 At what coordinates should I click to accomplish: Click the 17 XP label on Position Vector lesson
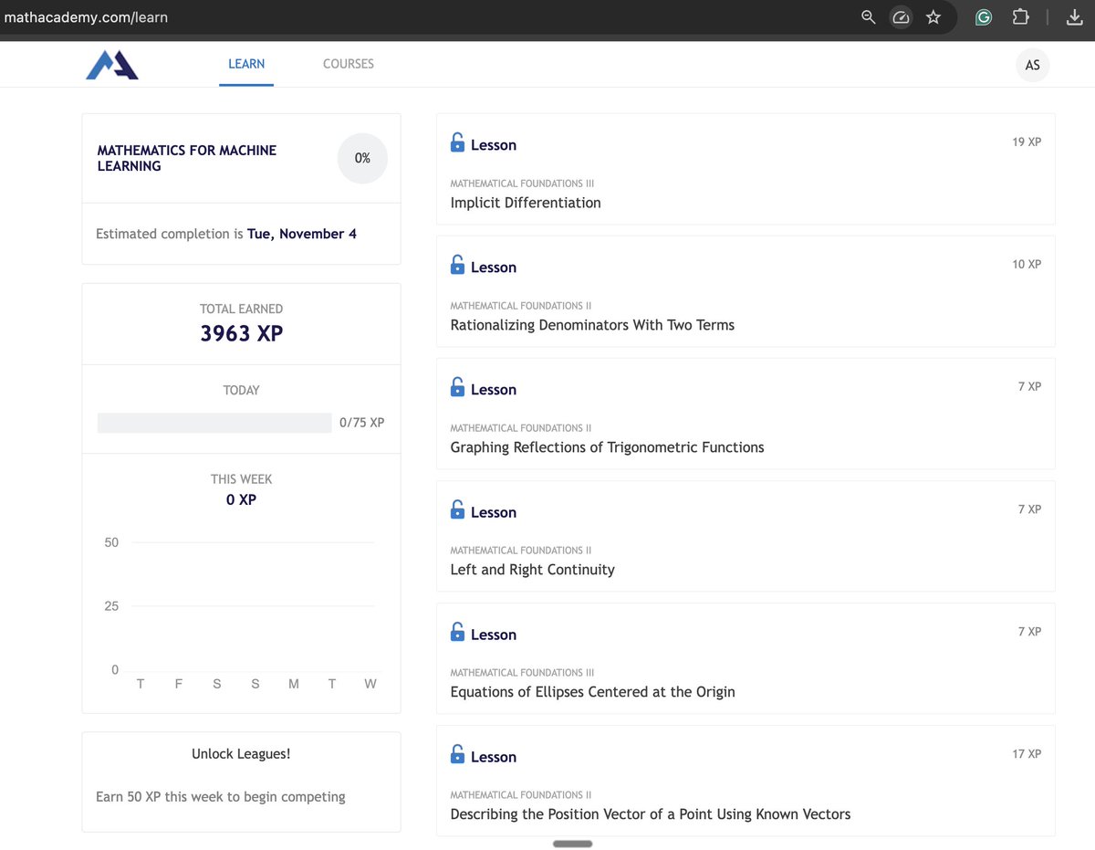[1027, 753]
